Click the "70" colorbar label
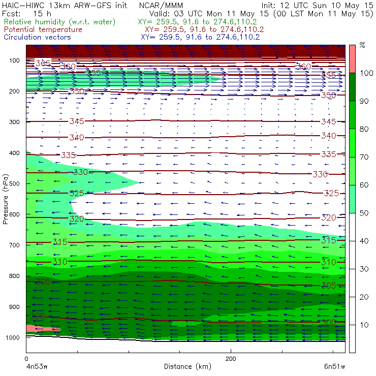This screenshot has width=376, height=376. 364,157
